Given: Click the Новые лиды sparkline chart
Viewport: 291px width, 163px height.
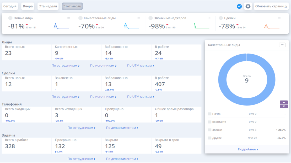Looking at the screenshot, I should (x=61, y=26).
